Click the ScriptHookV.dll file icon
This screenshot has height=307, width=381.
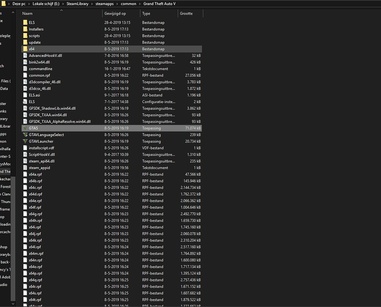(x=25, y=155)
